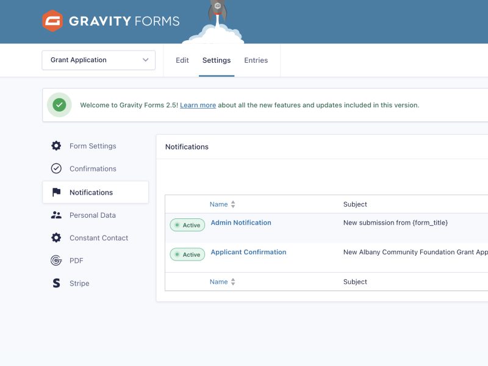
Task: Click the Name column footer link
Action: click(x=218, y=282)
